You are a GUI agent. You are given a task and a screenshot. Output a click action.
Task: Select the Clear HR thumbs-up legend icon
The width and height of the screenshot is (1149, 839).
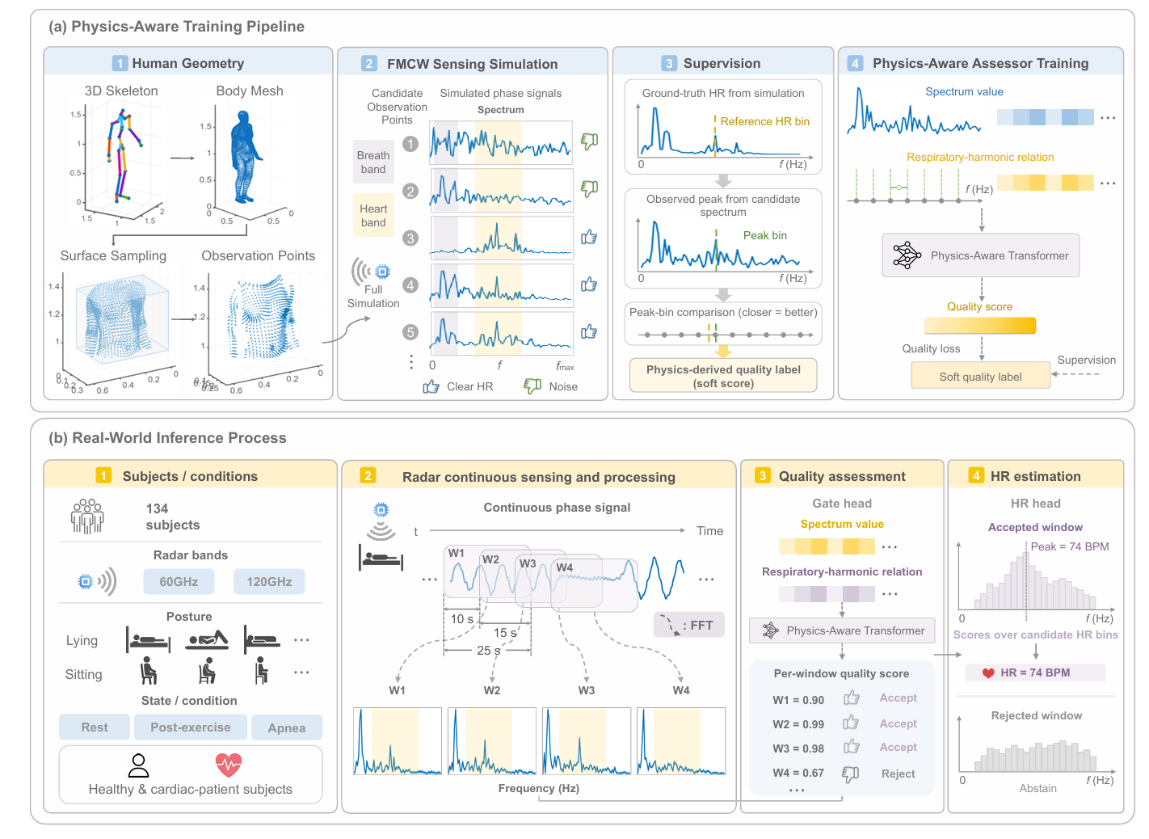click(431, 387)
